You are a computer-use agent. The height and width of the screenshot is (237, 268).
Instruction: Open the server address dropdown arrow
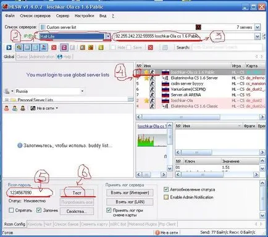[x=258, y=37]
